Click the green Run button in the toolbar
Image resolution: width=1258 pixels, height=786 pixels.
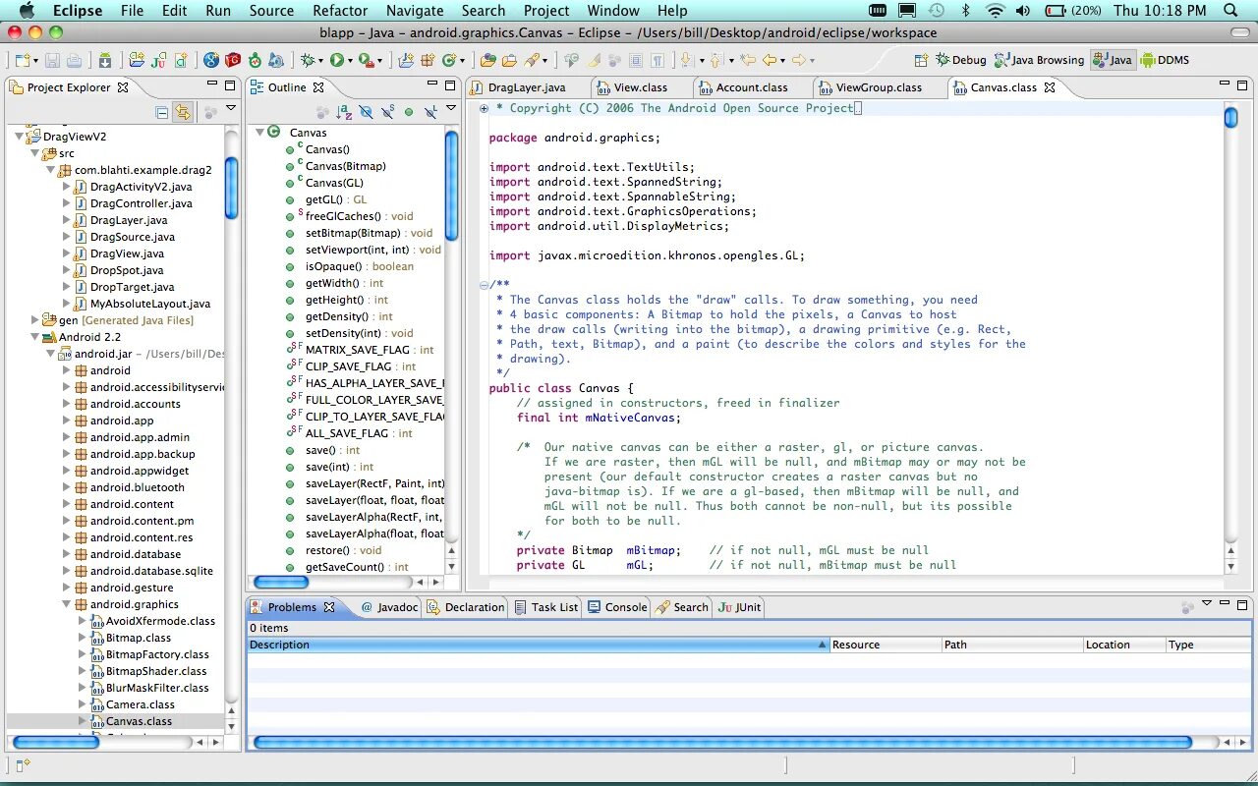coord(337,60)
